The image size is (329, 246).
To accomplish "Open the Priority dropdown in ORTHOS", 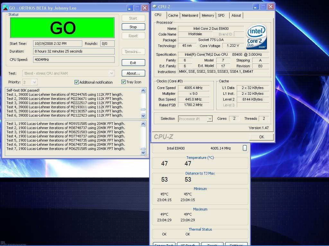I will click(35, 82).
